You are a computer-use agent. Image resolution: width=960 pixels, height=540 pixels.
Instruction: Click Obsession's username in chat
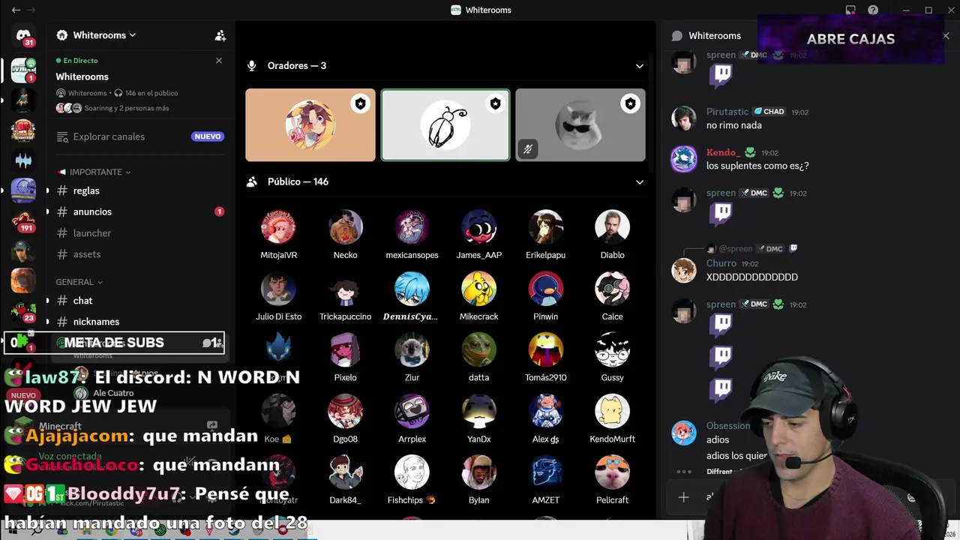[x=728, y=425]
